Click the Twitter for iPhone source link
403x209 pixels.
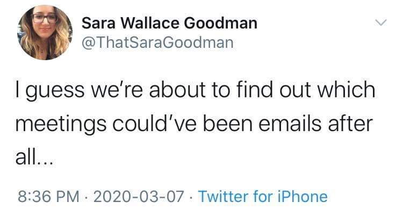[x=263, y=197]
